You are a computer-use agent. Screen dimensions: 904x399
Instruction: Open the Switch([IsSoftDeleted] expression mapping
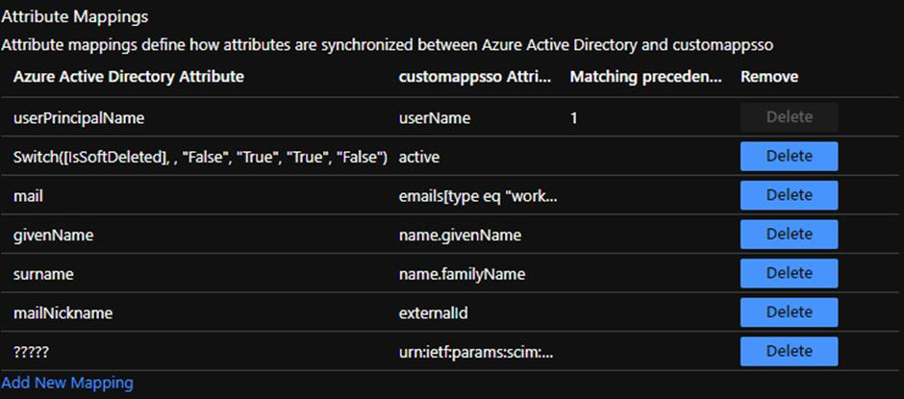click(x=200, y=157)
